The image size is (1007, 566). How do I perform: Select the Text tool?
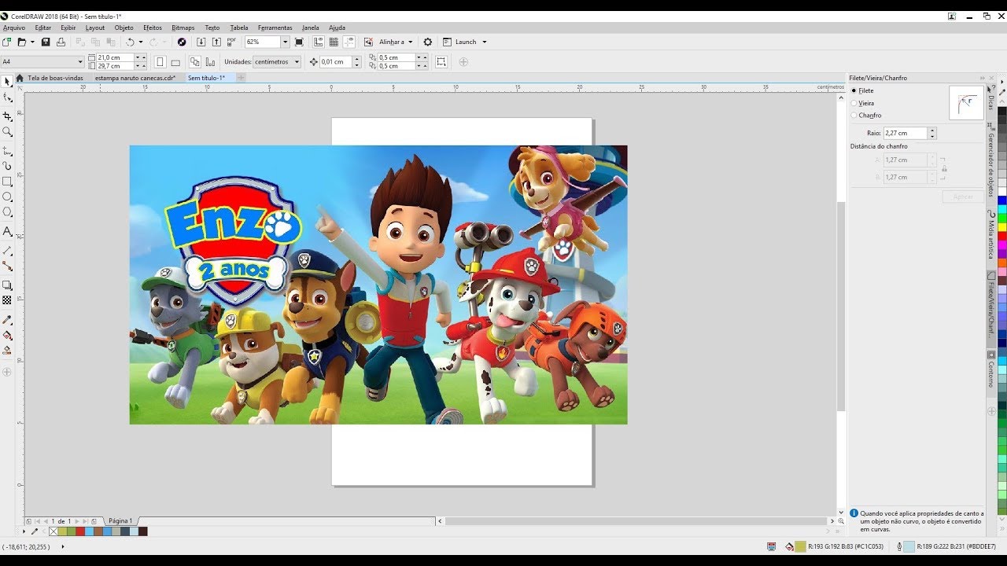tap(7, 231)
